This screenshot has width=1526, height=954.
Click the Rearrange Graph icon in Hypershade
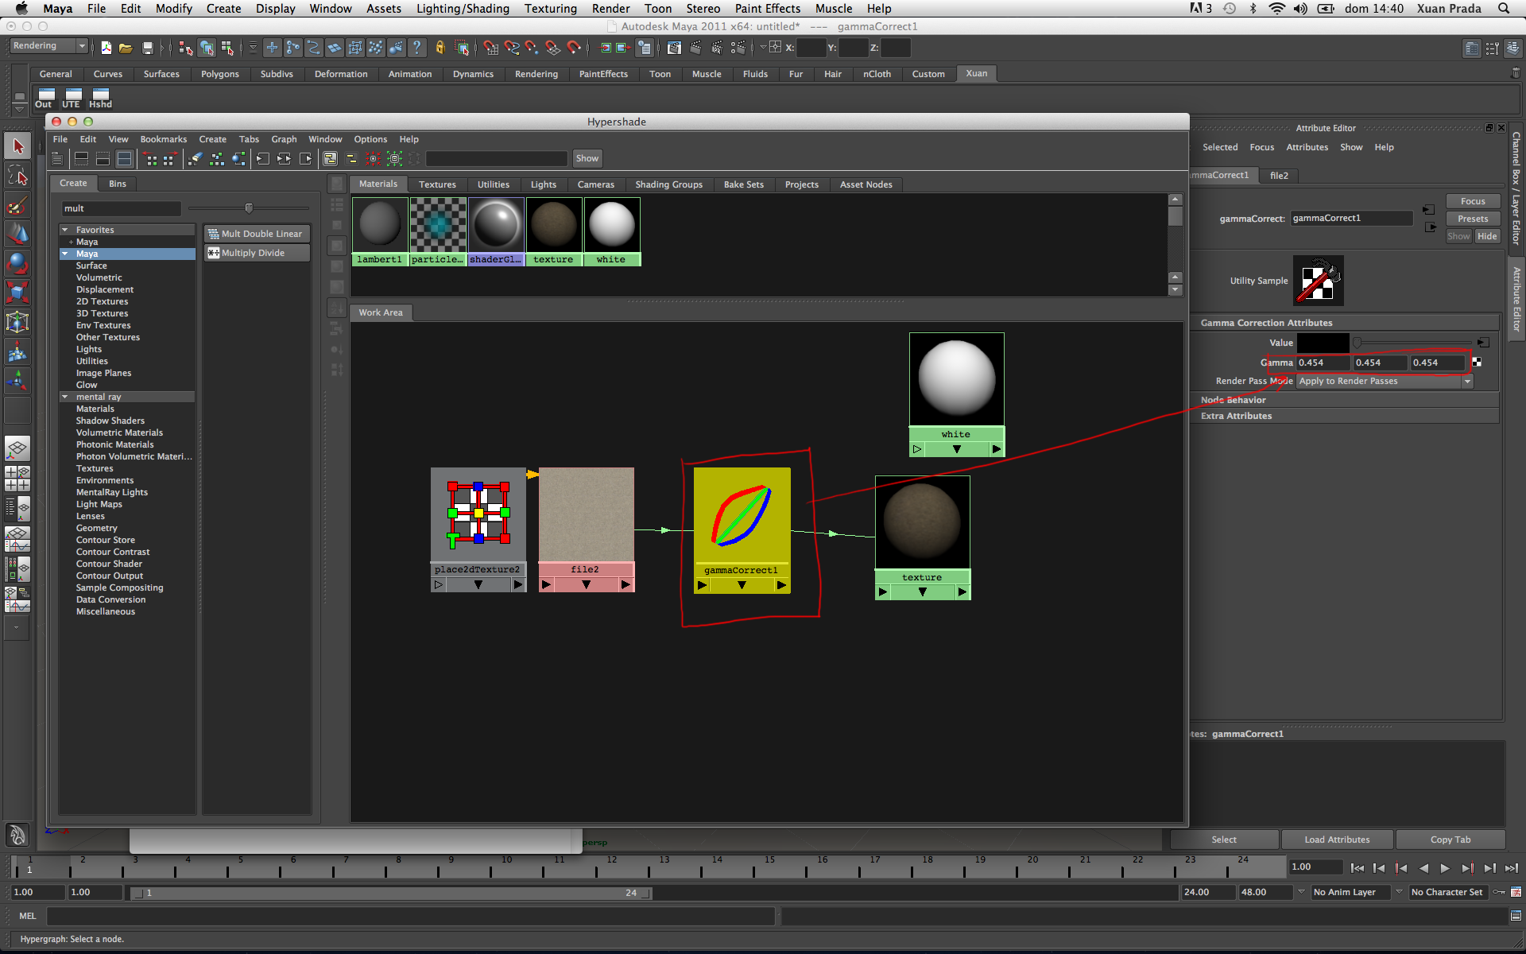point(217,159)
